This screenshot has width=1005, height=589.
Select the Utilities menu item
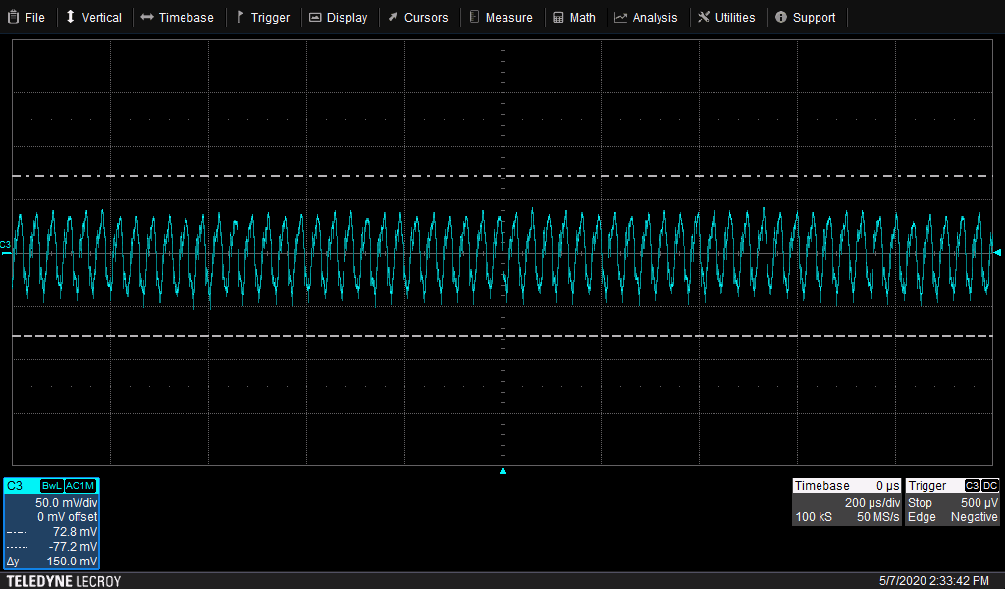coord(728,17)
